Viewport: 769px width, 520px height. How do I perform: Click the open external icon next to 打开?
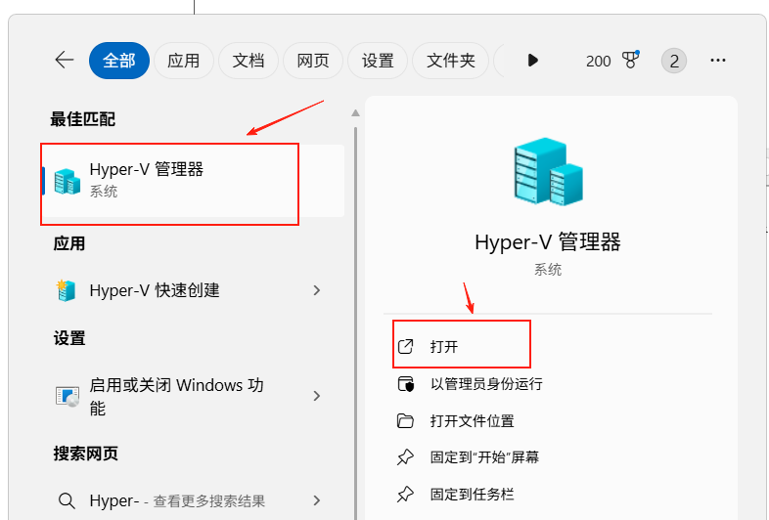coord(406,346)
